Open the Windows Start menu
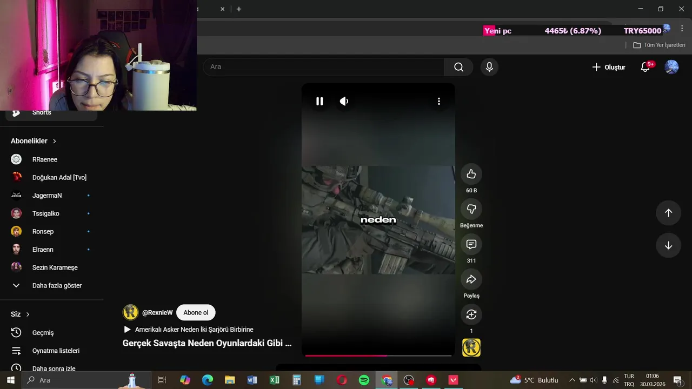The width and height of the screenshot is (692, 389). (x=10, y=380)
